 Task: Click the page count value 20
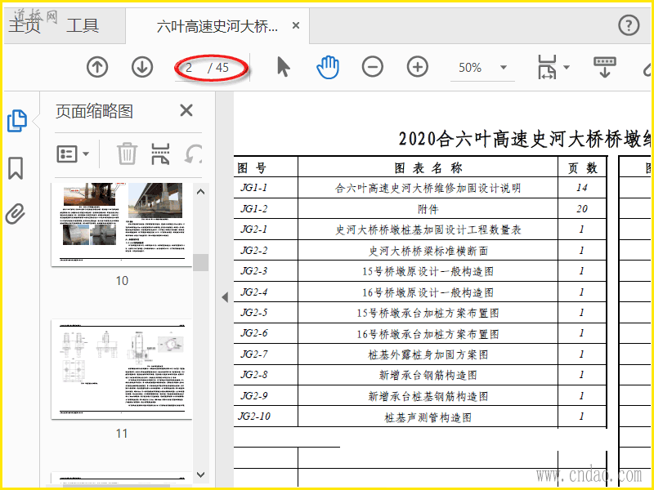click(582, 208)
